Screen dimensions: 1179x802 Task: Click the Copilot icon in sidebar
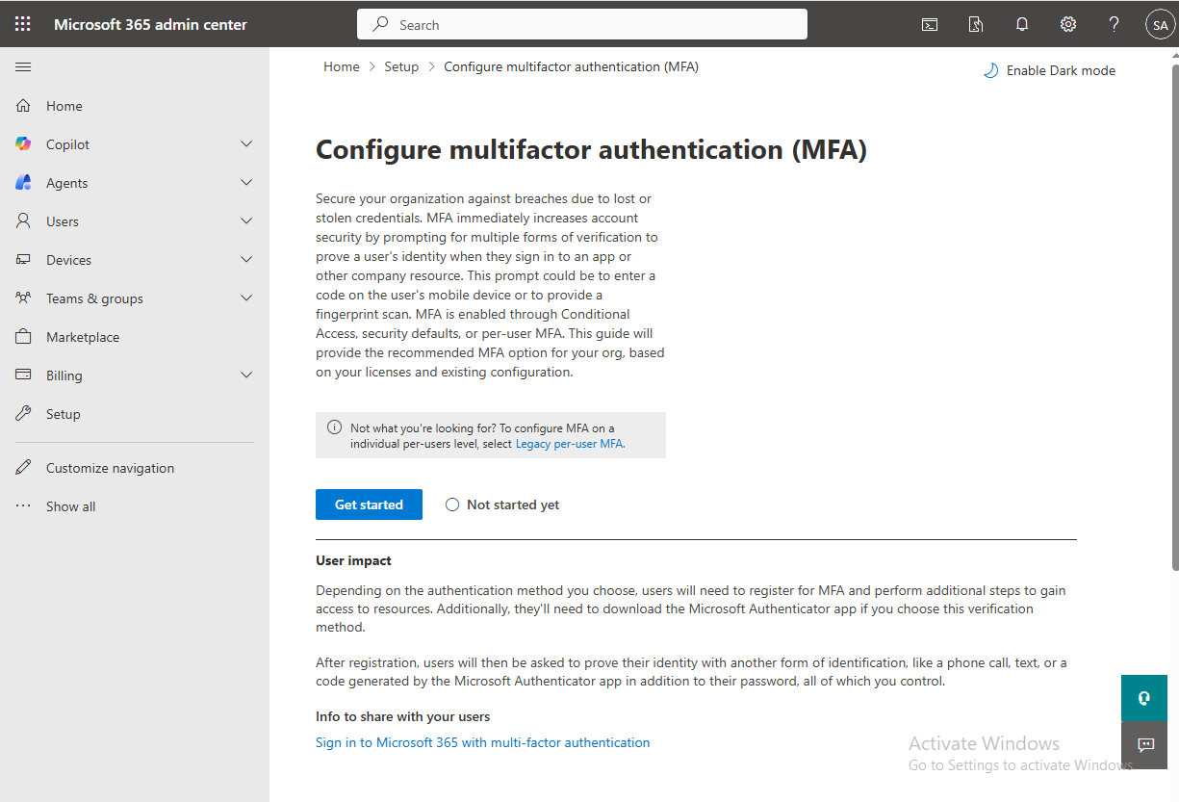coord(23,144)
